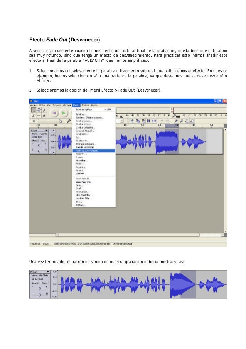Image resolution: width=246 pixels, height=349 pixels.
Task: Select the Zoom magnifier tool in tools palette
Action: [34, 116]
